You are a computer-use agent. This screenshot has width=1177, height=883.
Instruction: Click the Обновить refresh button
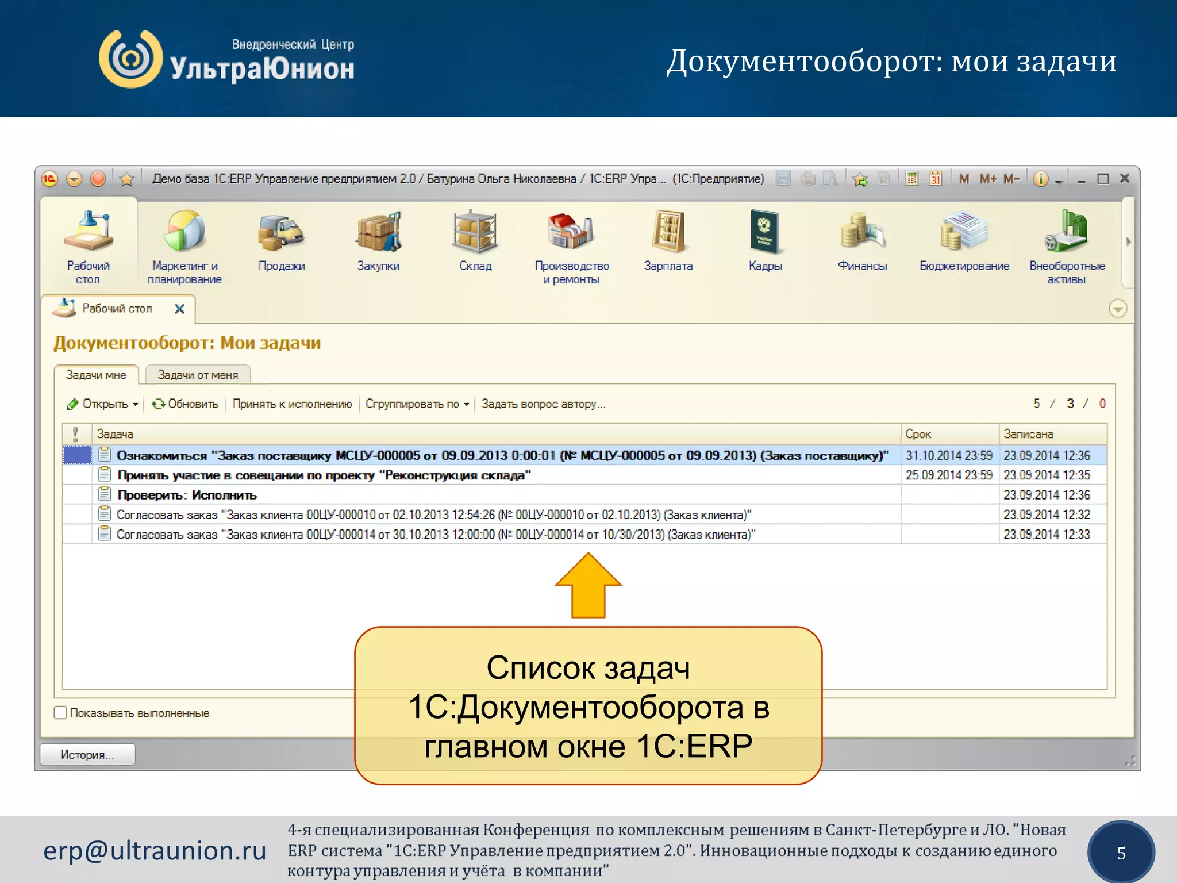[x=185, y=404]
